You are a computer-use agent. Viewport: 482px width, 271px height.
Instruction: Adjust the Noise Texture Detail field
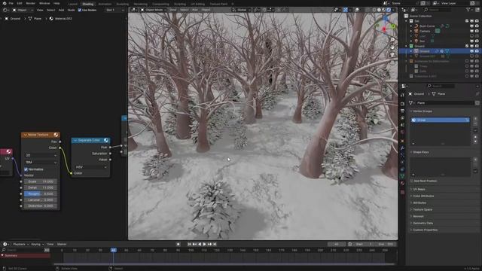coord(40,187)
